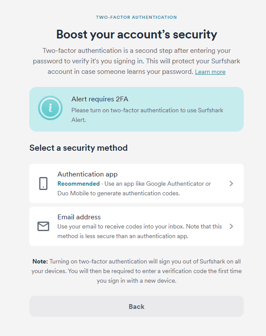Select the Email address title
Viewport: 266px width, 336px height.
(79, 217)
